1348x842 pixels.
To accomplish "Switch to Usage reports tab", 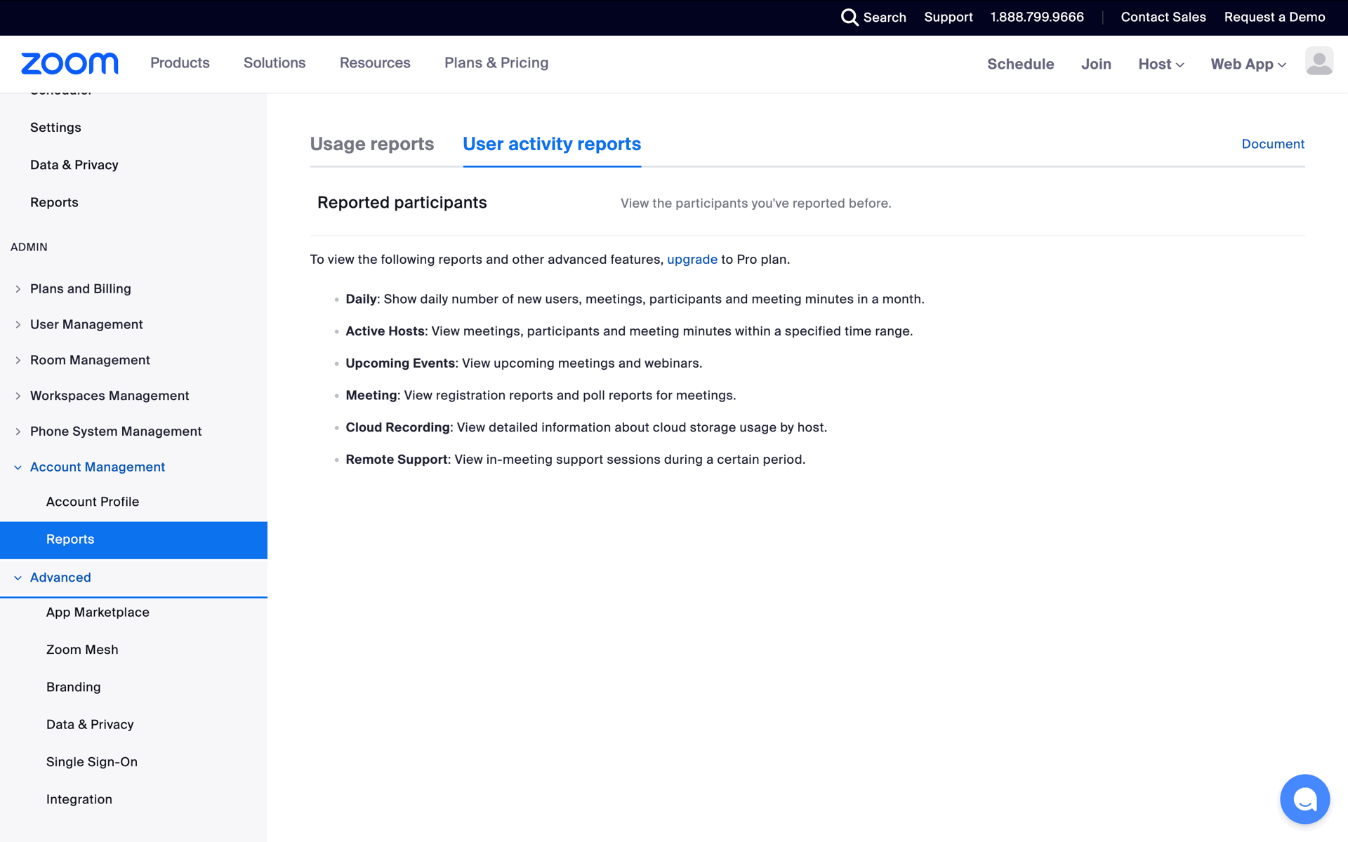I will point(372,144).
